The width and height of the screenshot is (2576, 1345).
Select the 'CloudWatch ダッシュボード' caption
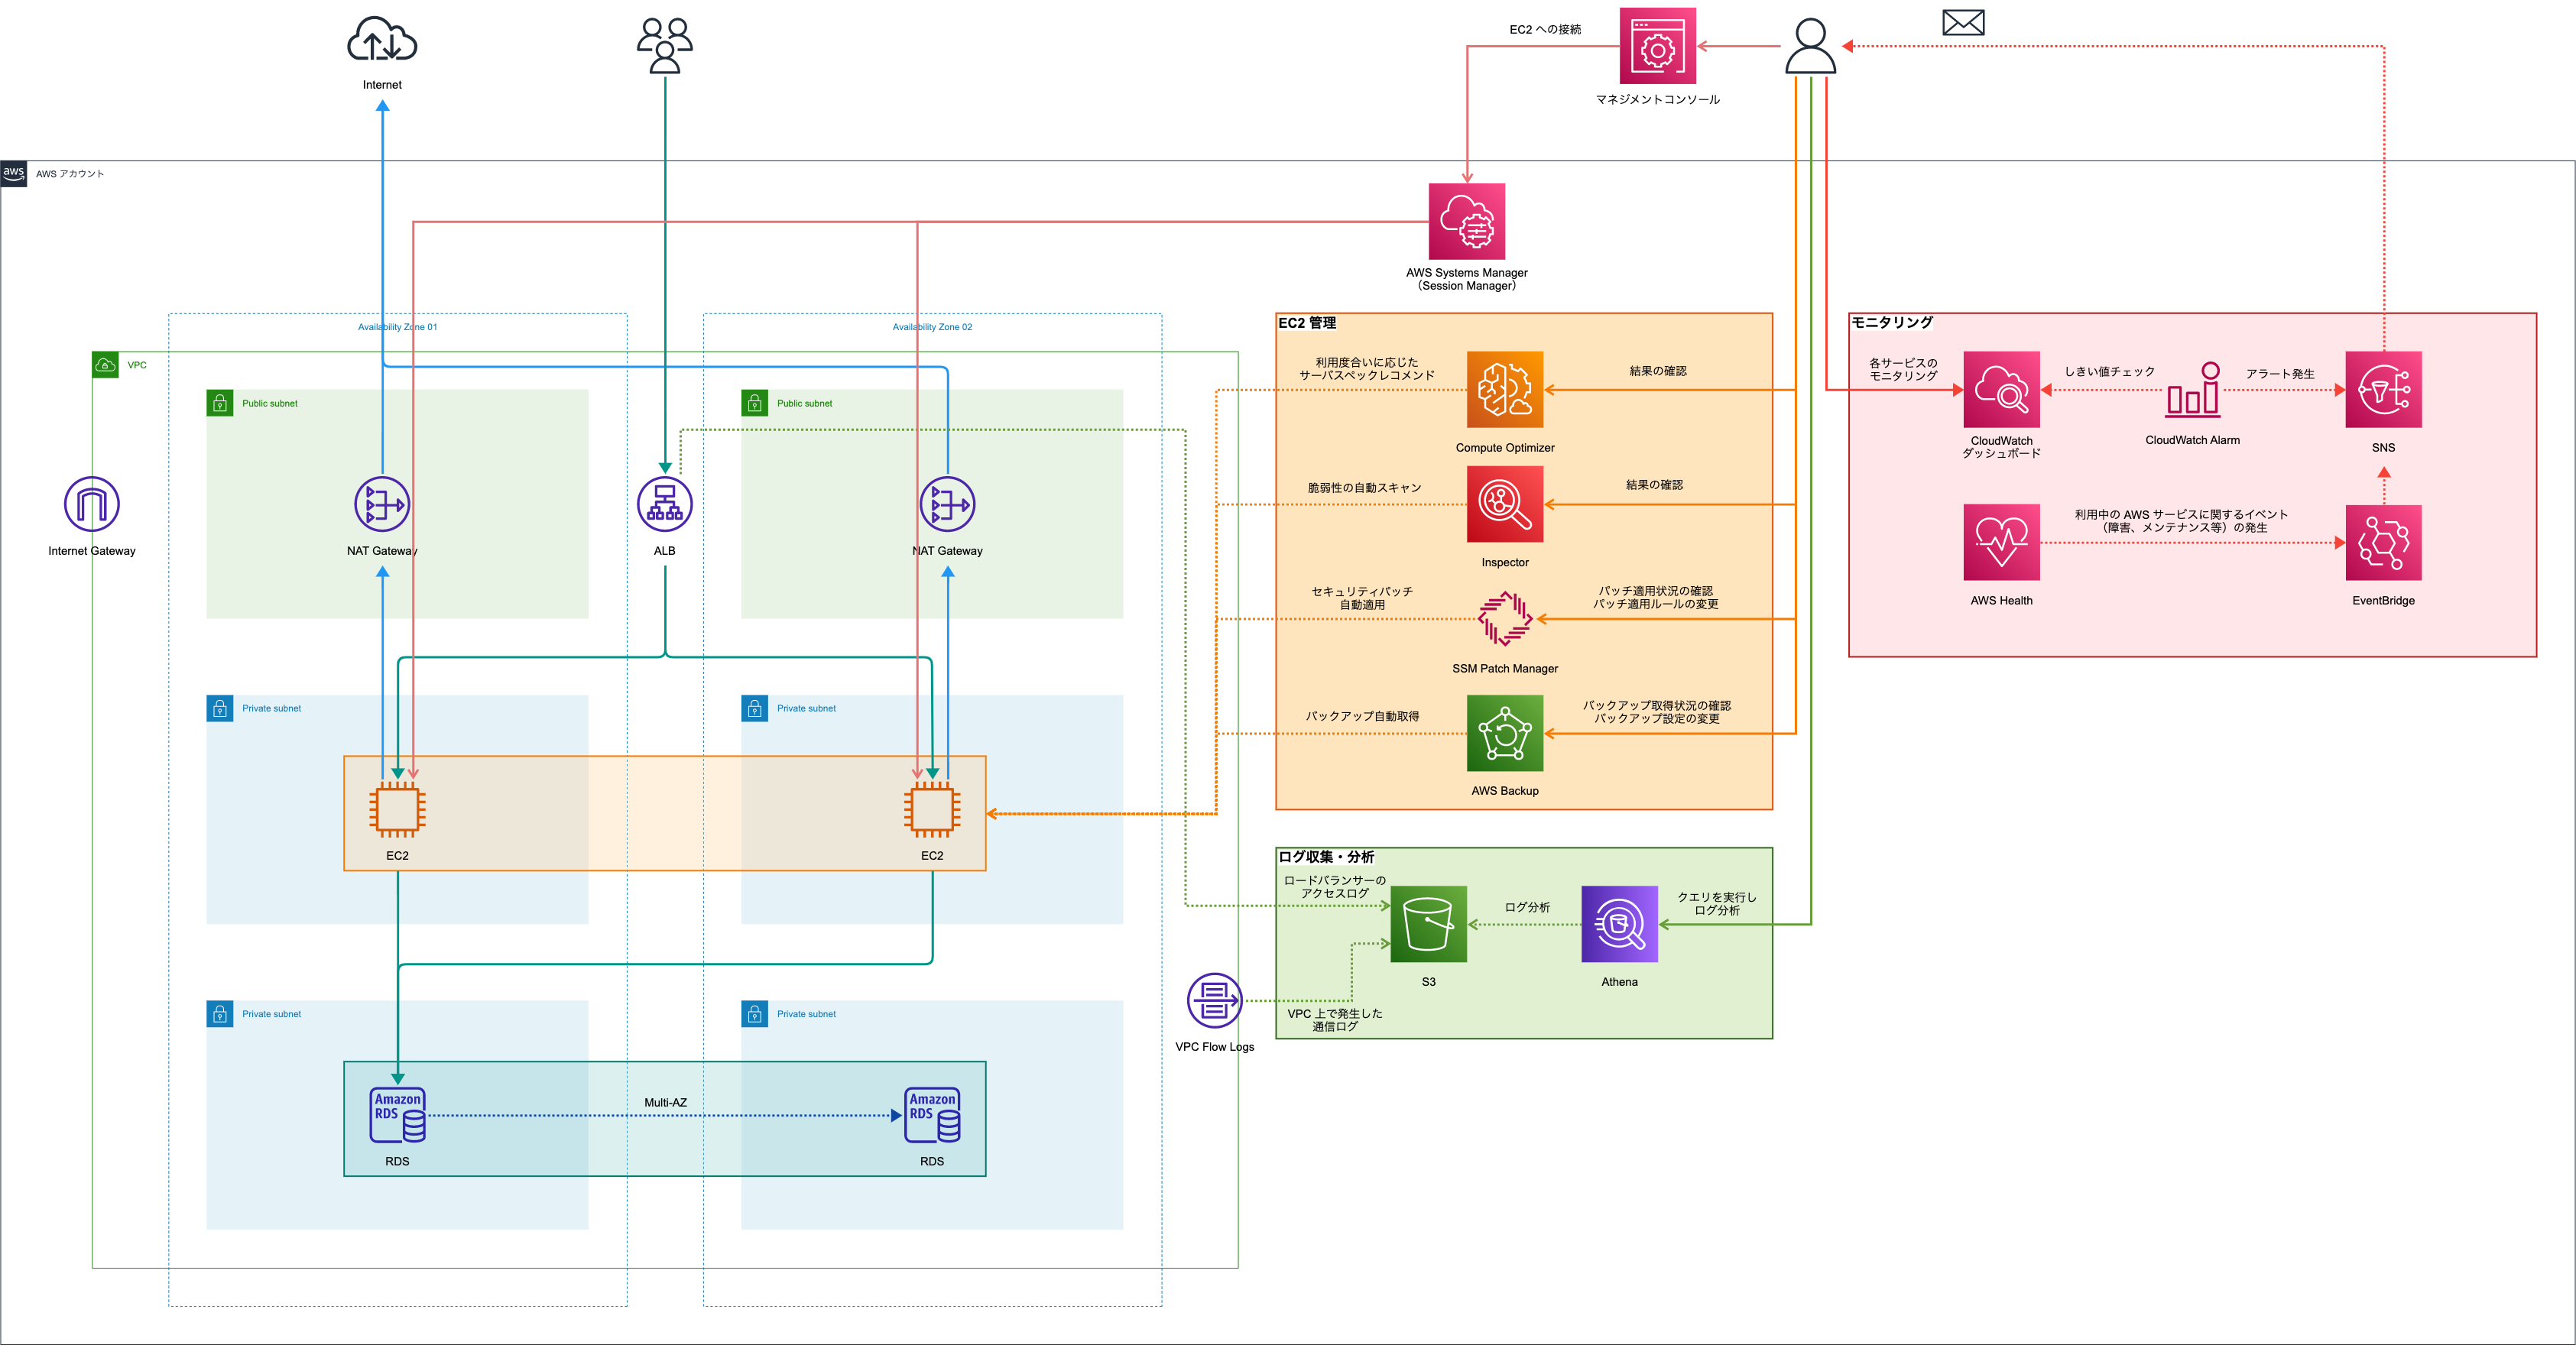coord(2001,447)
